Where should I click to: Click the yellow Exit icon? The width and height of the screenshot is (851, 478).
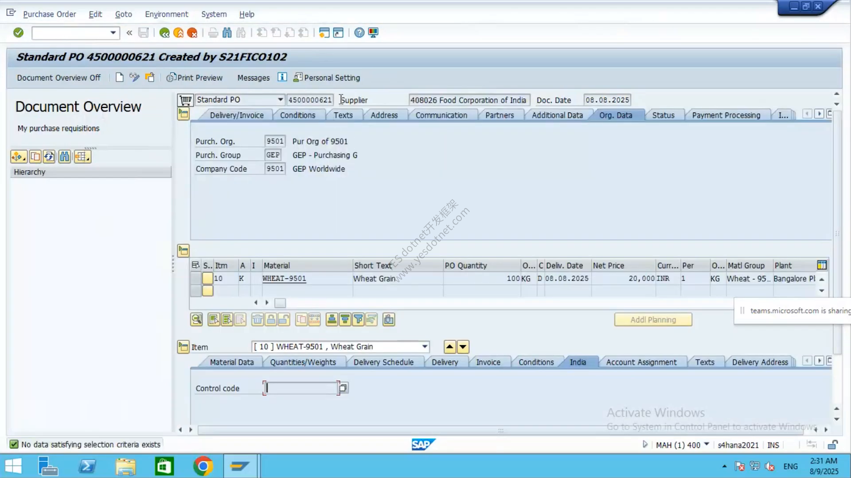pos(179,33)
